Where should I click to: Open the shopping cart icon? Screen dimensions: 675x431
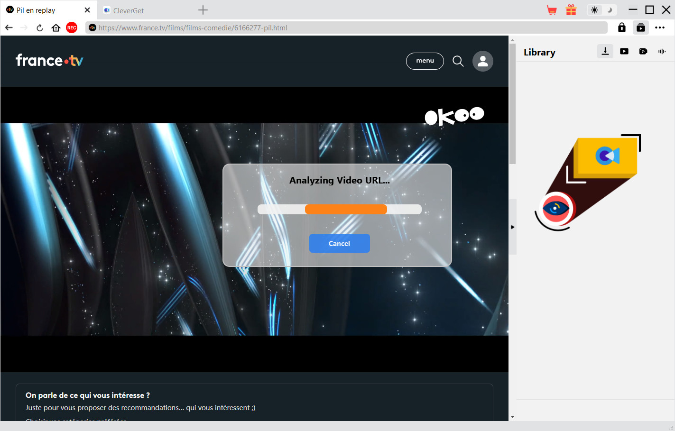pyautogui.click(x=552, y=10)
